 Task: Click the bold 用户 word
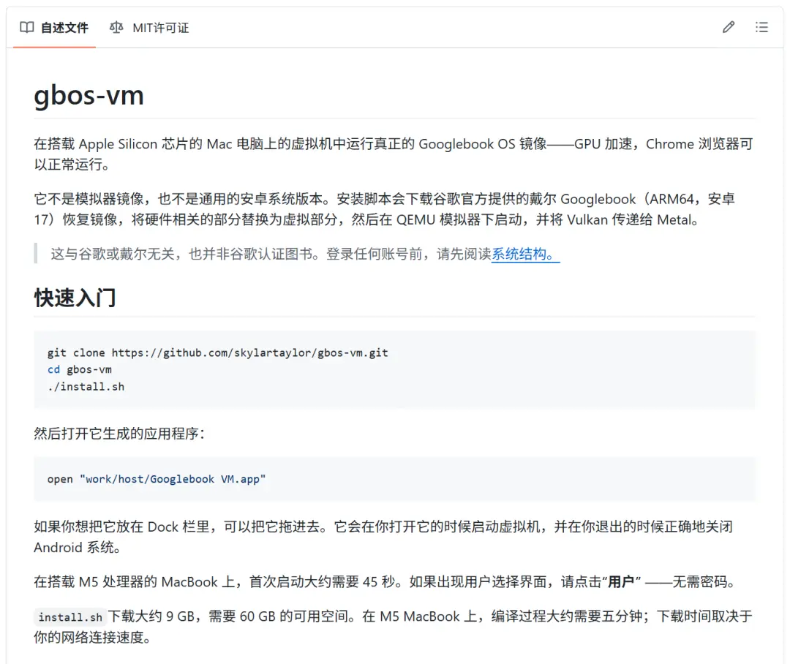(x=621, y=582)
